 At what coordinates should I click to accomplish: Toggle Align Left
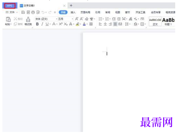100,24
